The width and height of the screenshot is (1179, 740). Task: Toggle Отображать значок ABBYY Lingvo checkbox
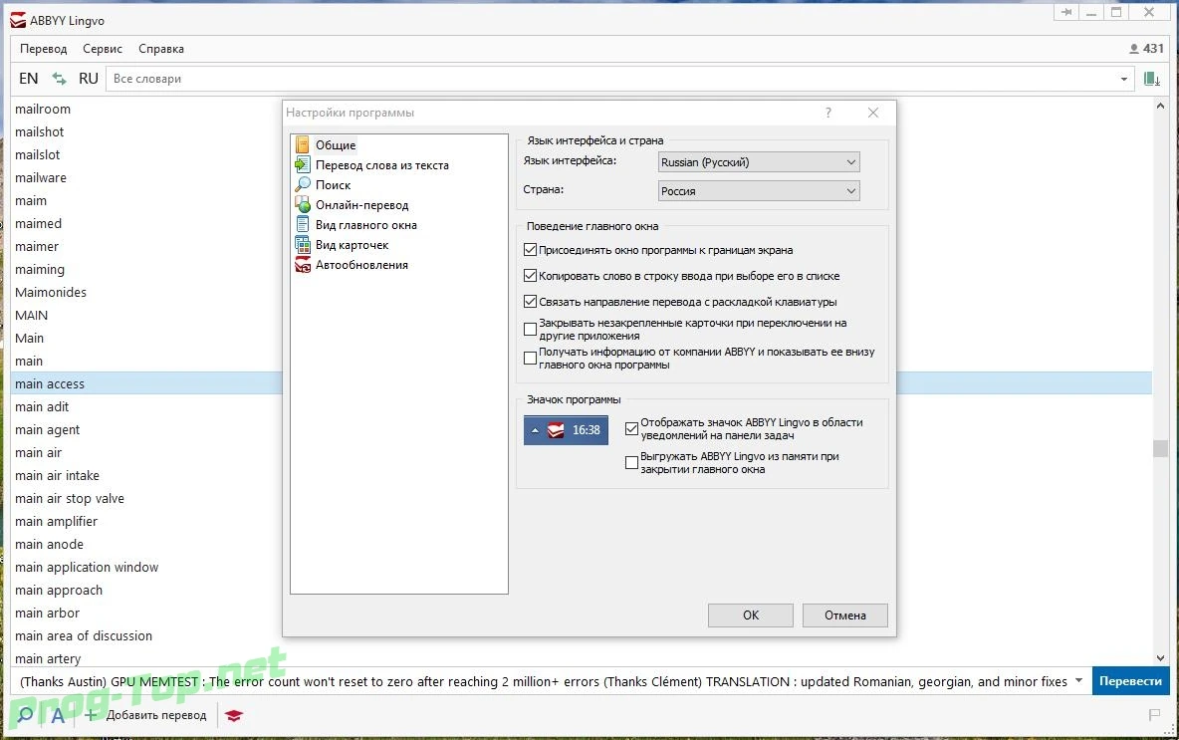click(x=631, y=428)
